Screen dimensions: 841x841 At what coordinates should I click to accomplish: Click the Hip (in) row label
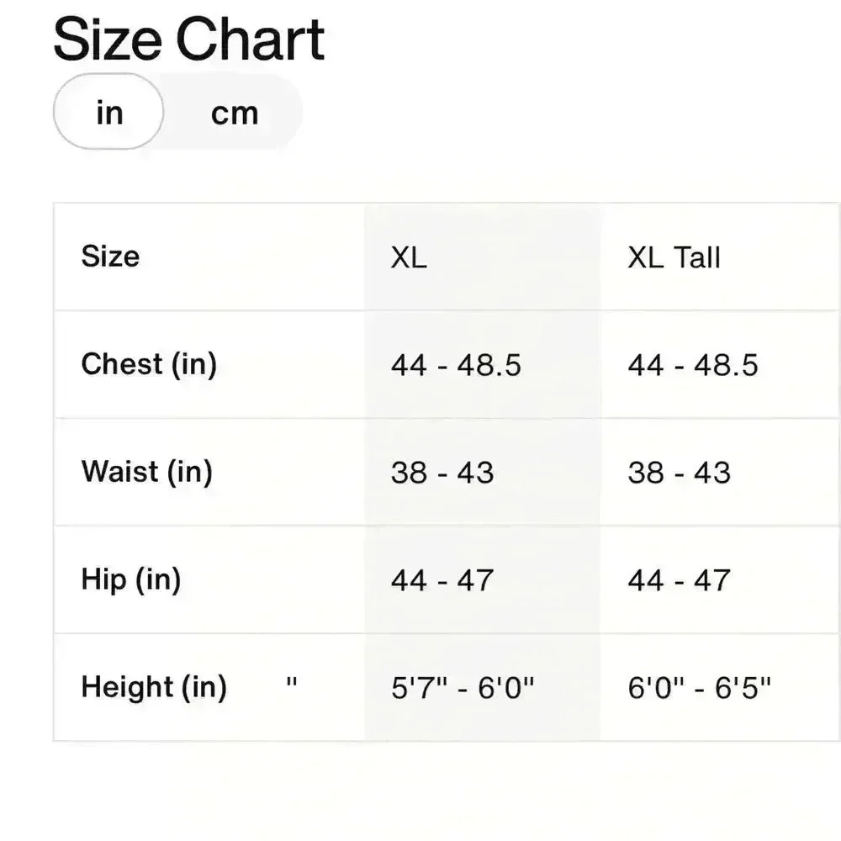tap(131, 579)
